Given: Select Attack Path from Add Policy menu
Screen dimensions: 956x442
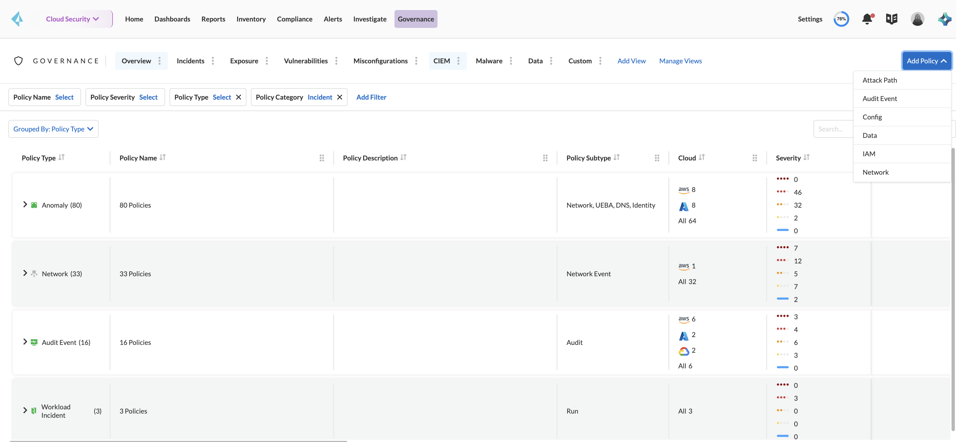Looking at the screenshot, I should 902,80.
